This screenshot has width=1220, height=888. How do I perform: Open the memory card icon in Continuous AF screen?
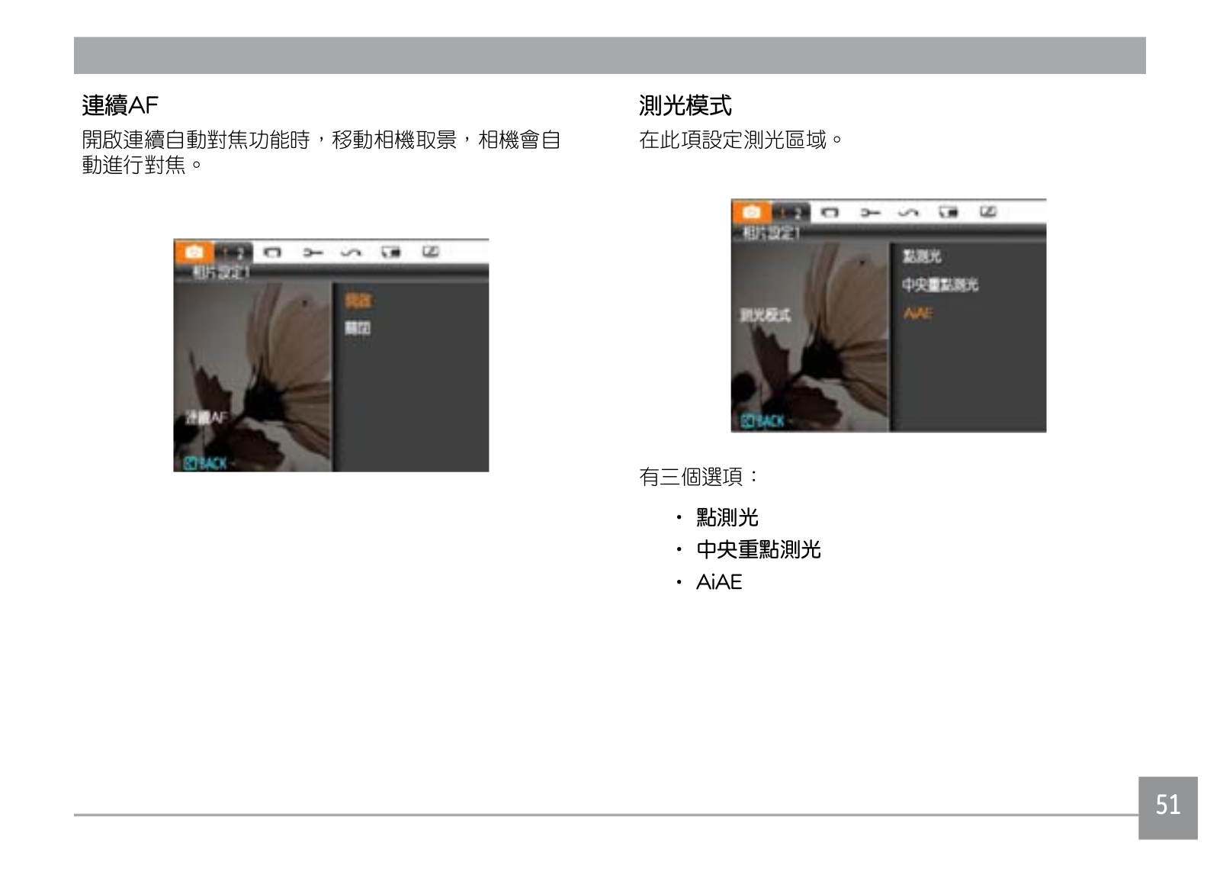[391, 253]
